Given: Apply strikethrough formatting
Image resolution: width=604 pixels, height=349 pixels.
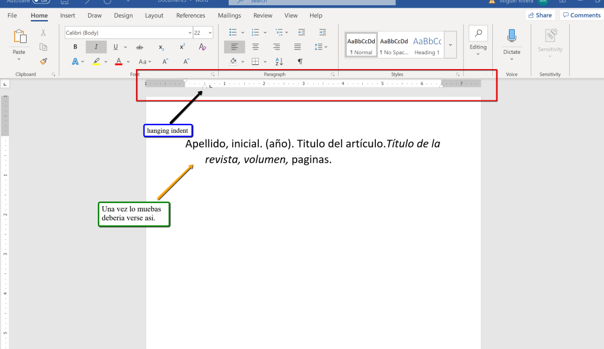Looking at the screenshot, I should click(139, 47).
